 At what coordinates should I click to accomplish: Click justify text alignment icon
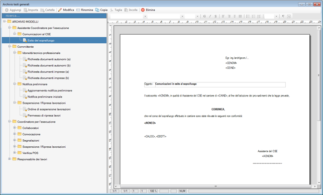point(240,16)
